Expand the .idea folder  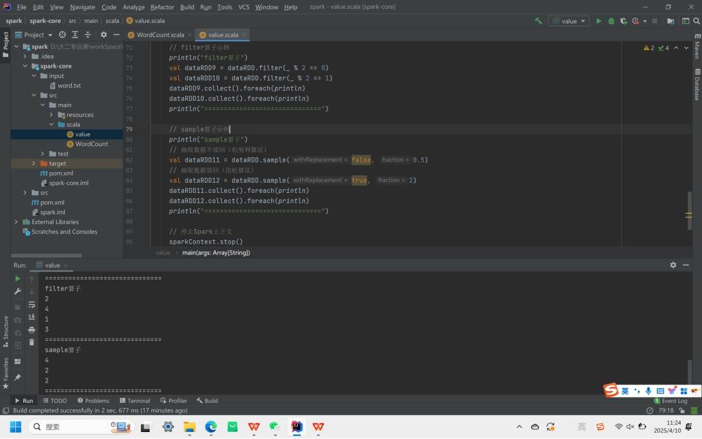click(25, 56)
